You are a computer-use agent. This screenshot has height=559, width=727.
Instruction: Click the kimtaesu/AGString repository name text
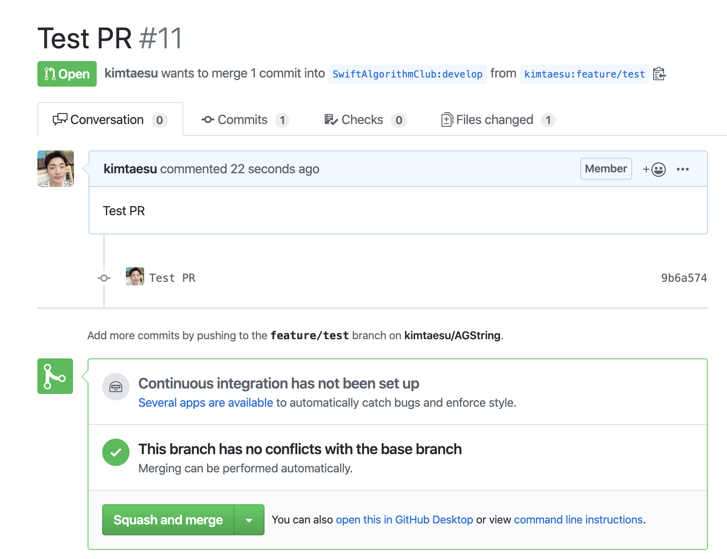point(452,336)
